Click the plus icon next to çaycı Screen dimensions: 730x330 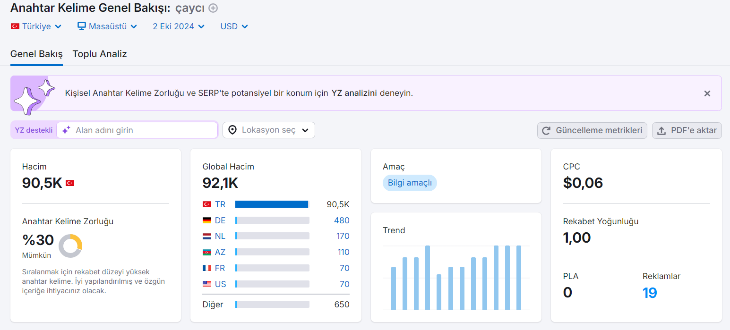coord(213,8)
